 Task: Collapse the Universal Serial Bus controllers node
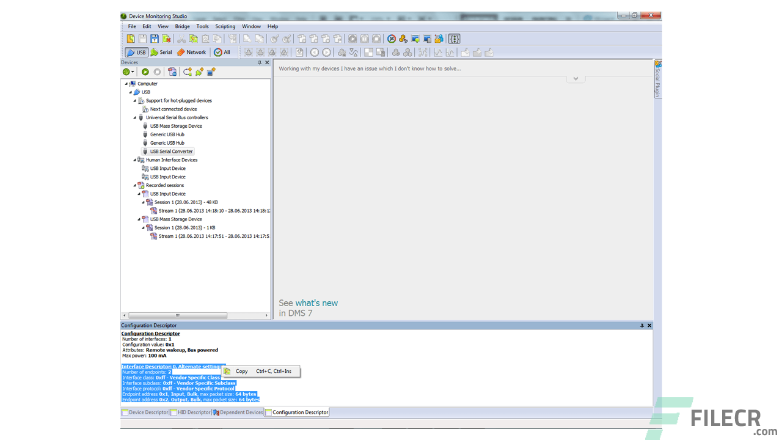(x=134, y=117)
